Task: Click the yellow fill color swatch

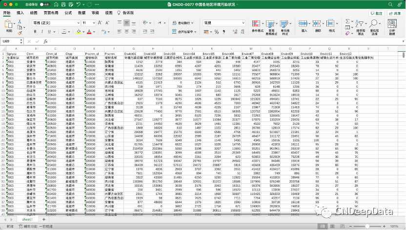Action: 79,32
